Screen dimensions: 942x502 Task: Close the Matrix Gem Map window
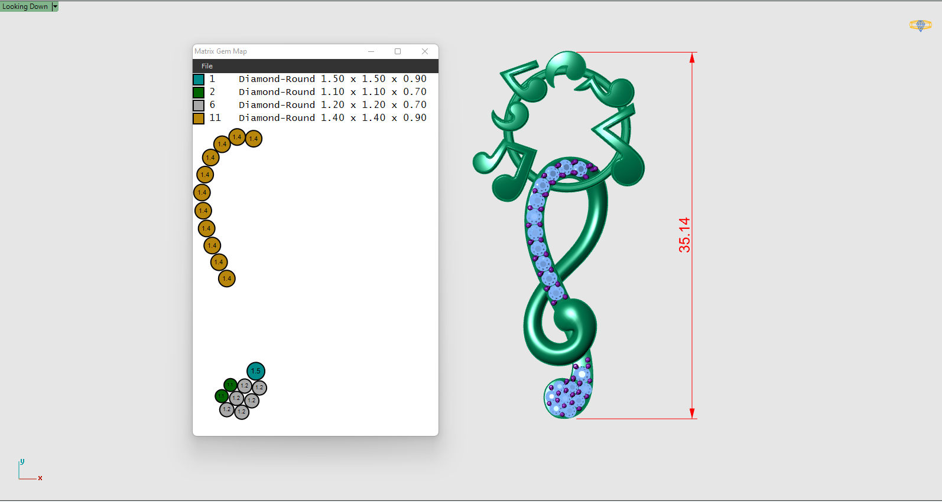click(x=424, y=51)
